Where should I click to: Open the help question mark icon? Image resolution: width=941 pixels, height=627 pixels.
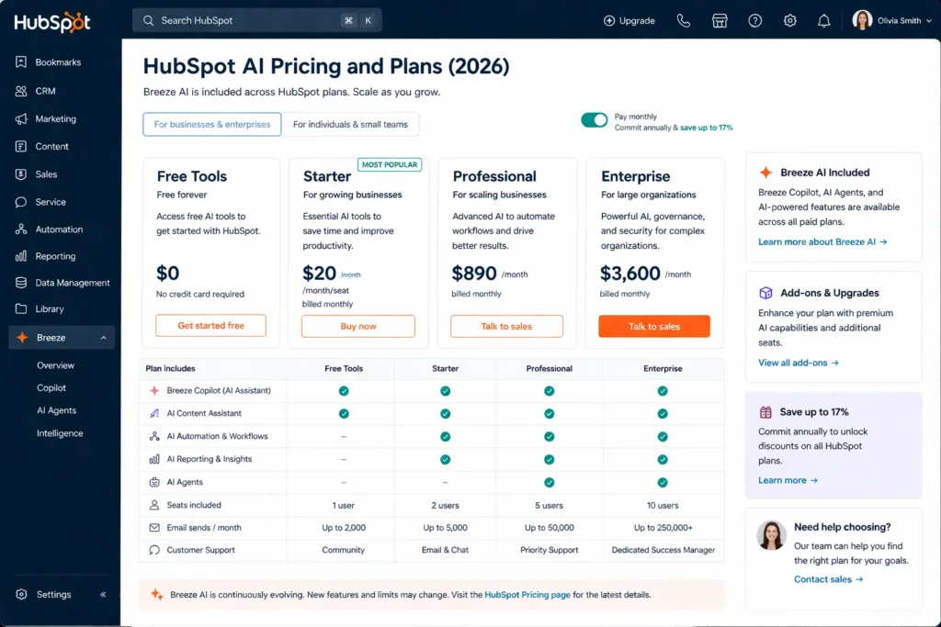tap(755, 21)
